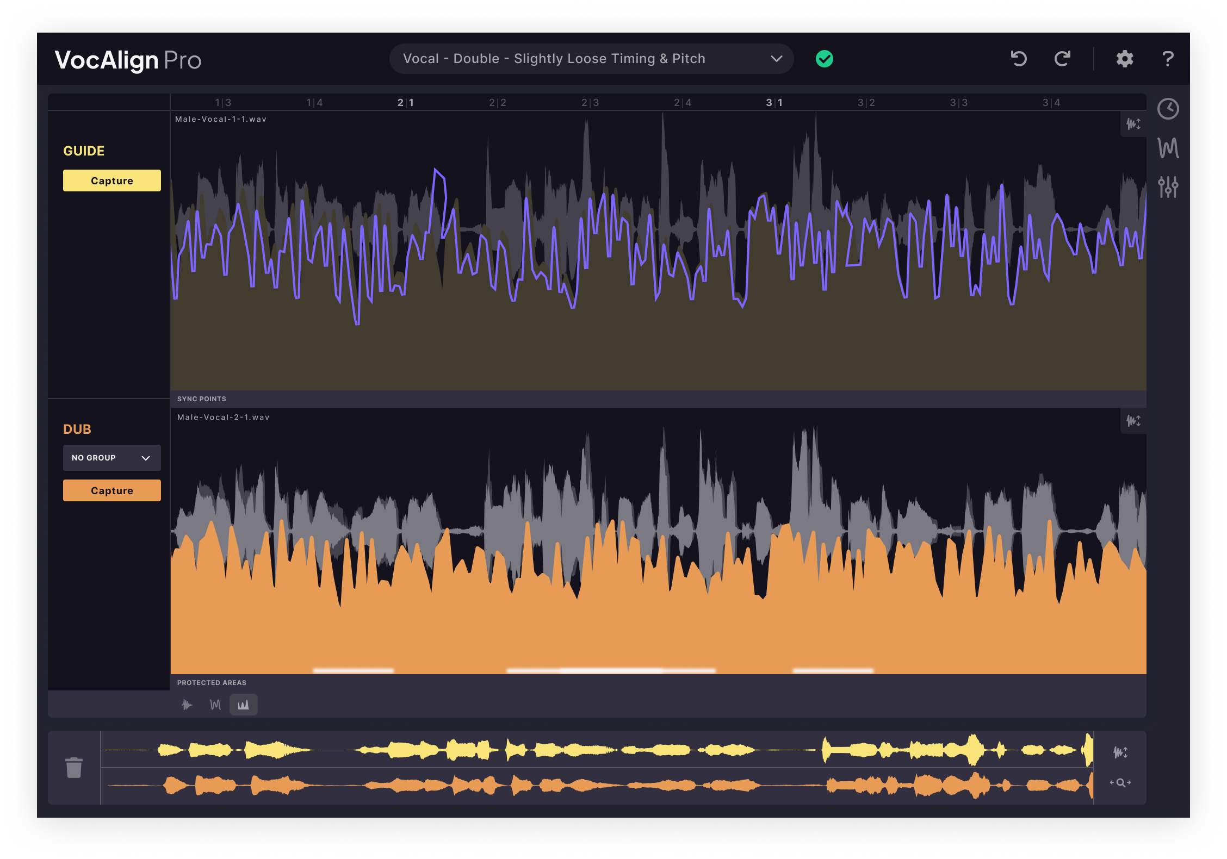Click the undo arrow in the top toolbar
Image resolution: width=1227 pixels, height=859 pixels.
pos(1018,58)
